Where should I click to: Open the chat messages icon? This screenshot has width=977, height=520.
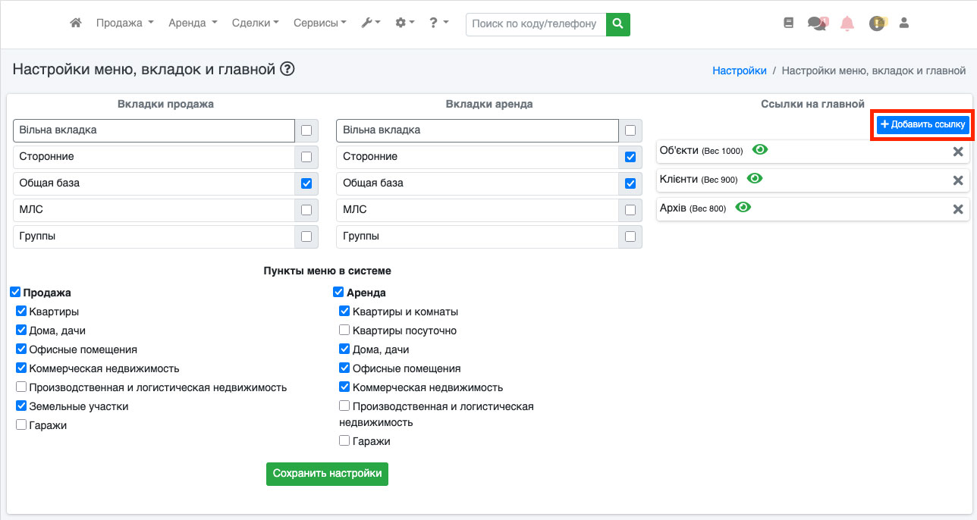point(817,23)
